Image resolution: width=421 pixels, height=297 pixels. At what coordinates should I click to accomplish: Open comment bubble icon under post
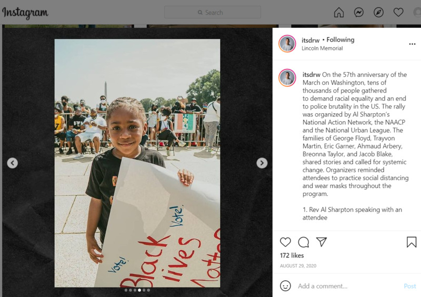click(304, 242)
